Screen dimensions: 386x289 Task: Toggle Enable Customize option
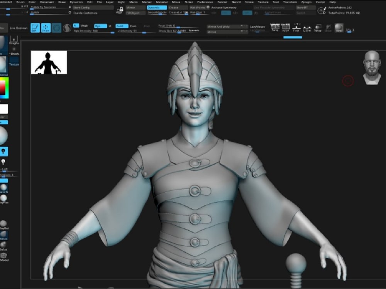tap(85, 13)
